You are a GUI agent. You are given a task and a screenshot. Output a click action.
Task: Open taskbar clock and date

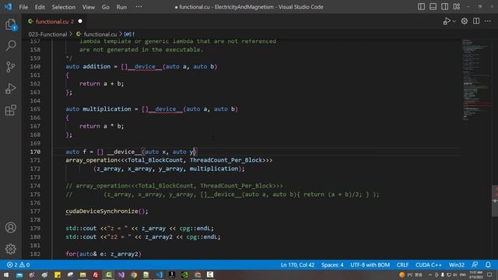pos(476,275)
